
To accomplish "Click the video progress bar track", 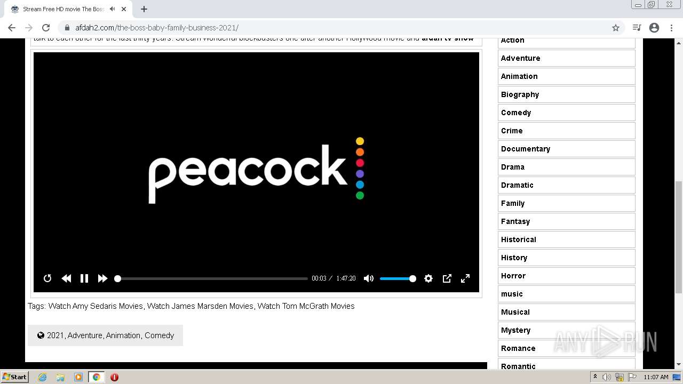I will pos(212,278).
